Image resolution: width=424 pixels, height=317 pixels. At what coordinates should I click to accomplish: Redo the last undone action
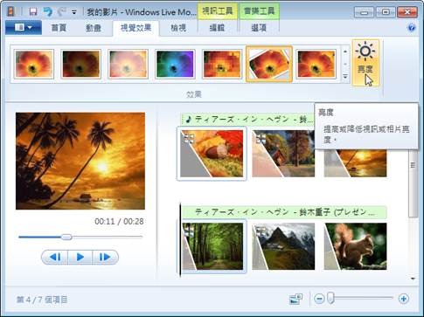[62, 12]
